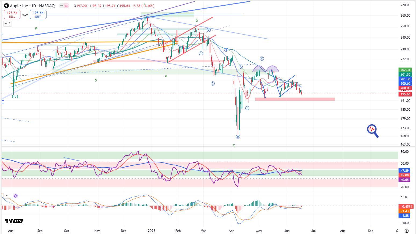This screenshot has width=416, height=234.
Task: Click the 195.64 current price label on axis
Action: click(406, 94)
